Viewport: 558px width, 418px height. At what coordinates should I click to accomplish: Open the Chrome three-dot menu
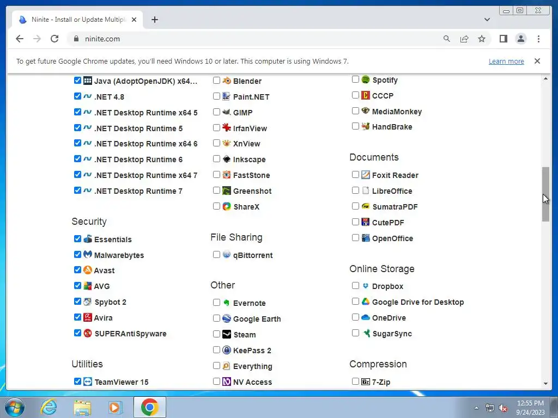(x=538, y=39)
